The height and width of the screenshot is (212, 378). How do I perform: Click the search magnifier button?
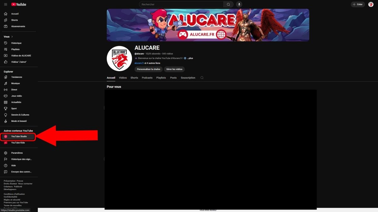228,4
